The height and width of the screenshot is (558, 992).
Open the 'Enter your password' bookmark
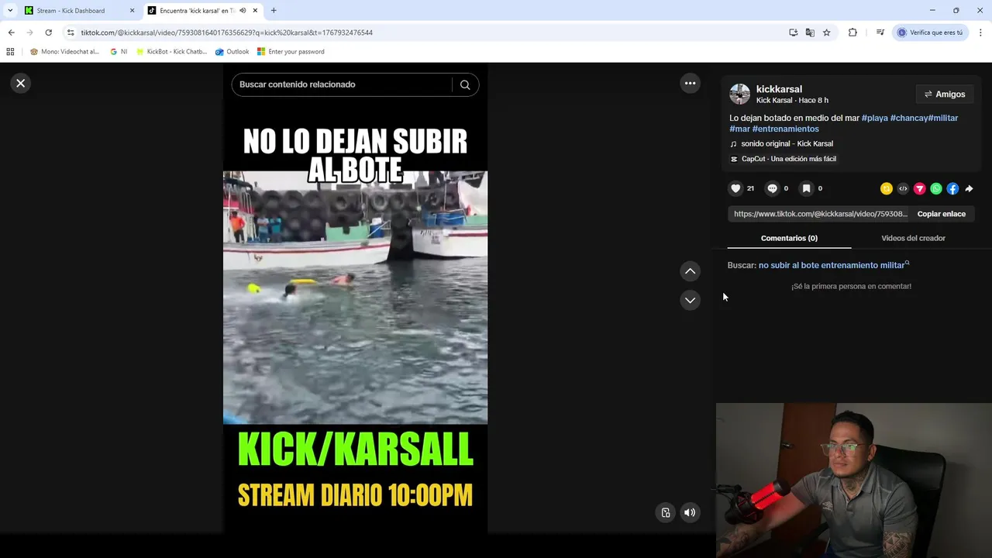coord(291,52)
